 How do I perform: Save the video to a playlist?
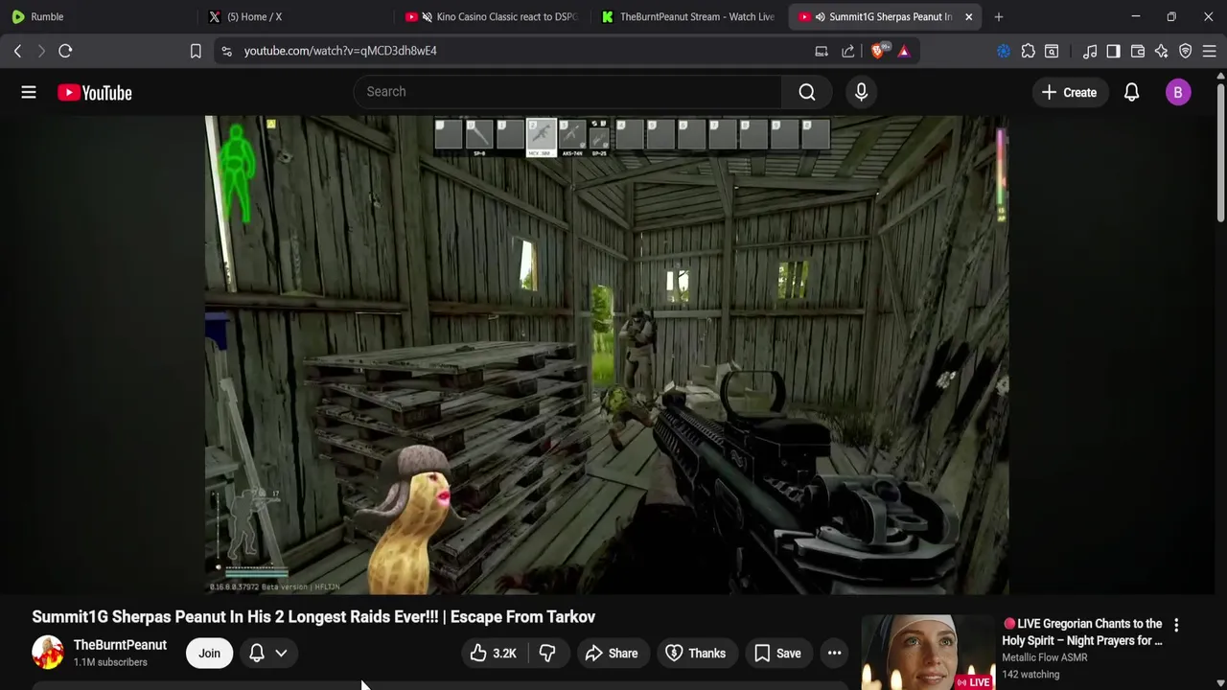coord(777,654)
